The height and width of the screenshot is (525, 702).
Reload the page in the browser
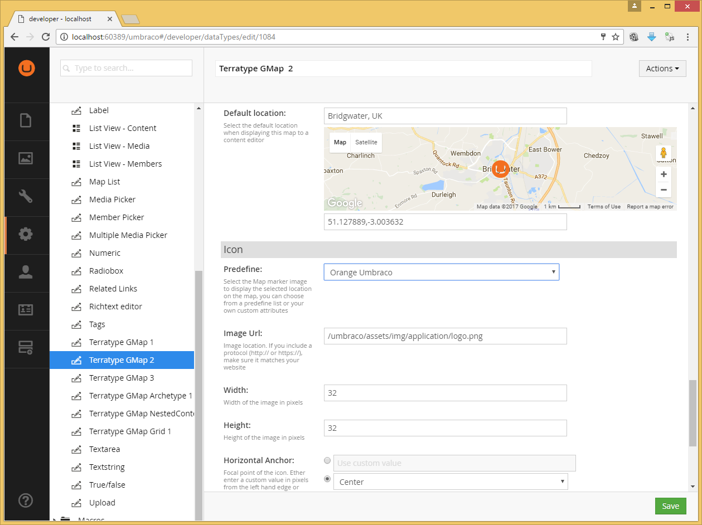46,37
